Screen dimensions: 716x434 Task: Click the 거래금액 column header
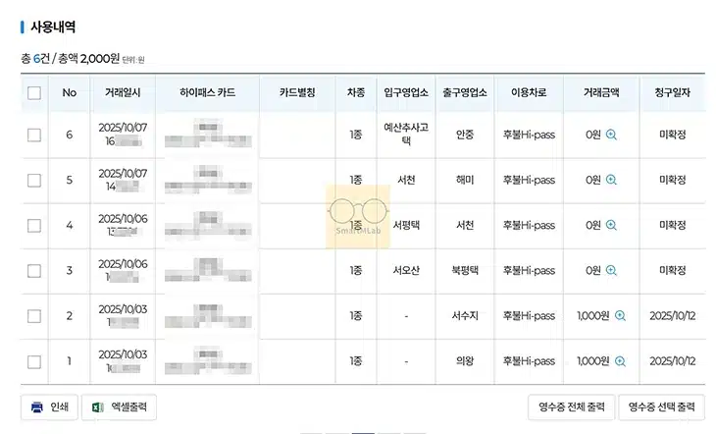pos(601,93)
